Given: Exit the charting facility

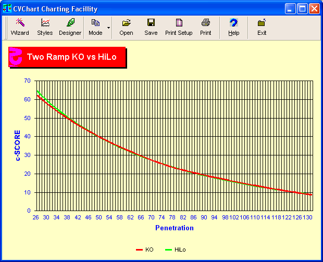Looking at the screenshot, I should [x=262, y=27].
